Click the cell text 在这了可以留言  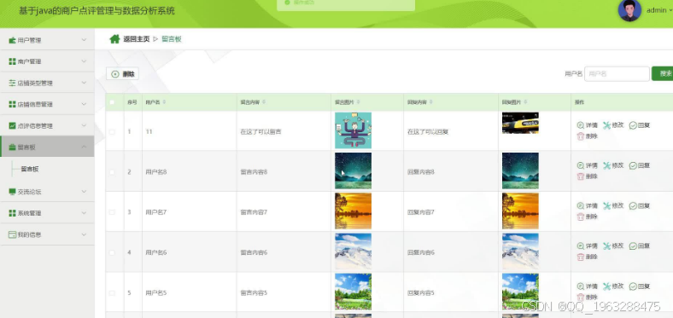[x=260, y=132]
